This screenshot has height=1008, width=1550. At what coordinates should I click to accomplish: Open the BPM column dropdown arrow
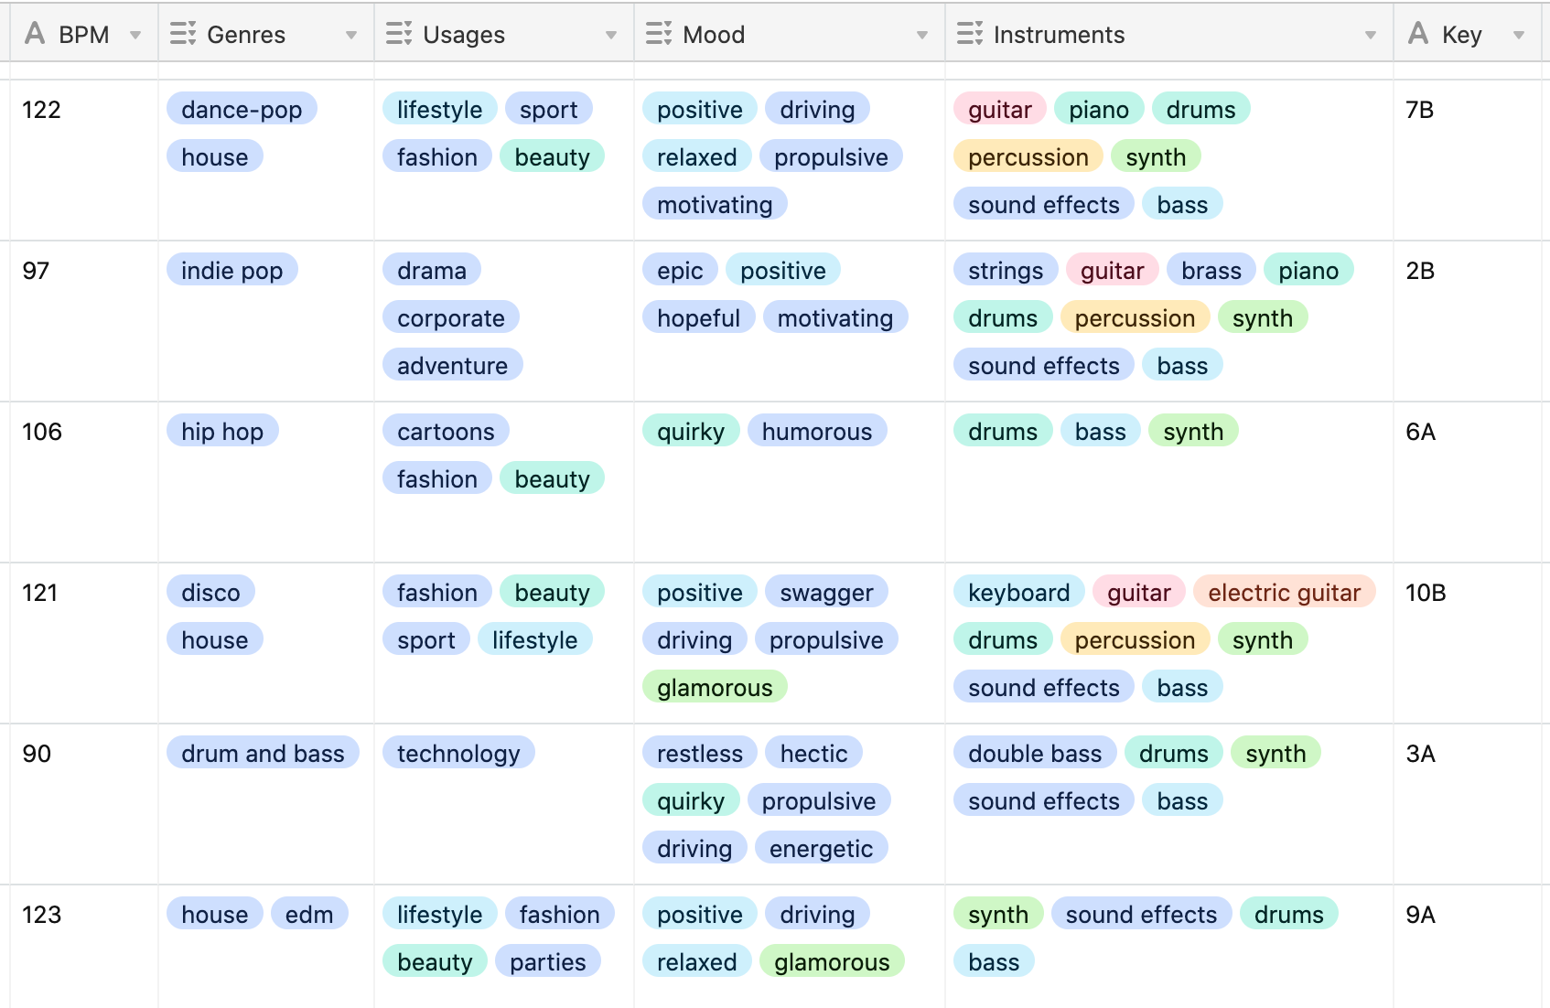click(135, 36)
